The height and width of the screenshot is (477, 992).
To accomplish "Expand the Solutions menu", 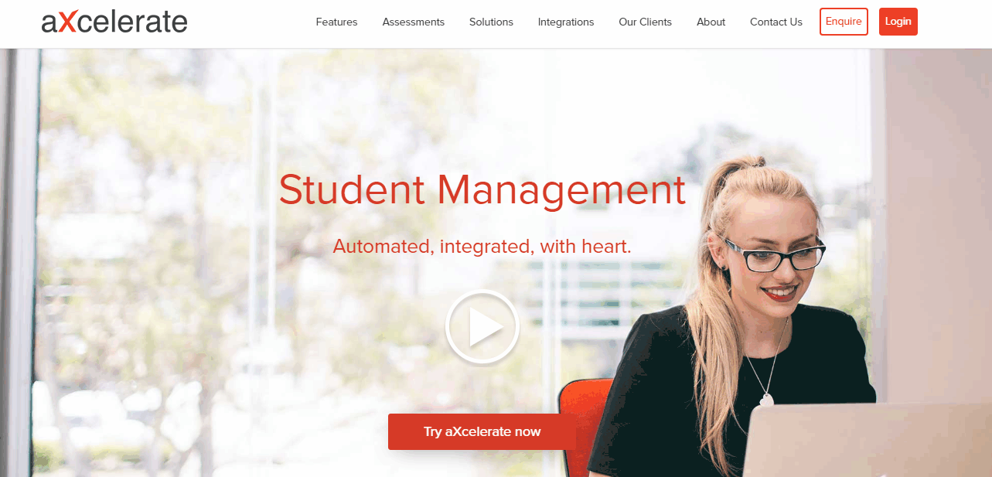I will pyautogui.click(x=491, y=22).
